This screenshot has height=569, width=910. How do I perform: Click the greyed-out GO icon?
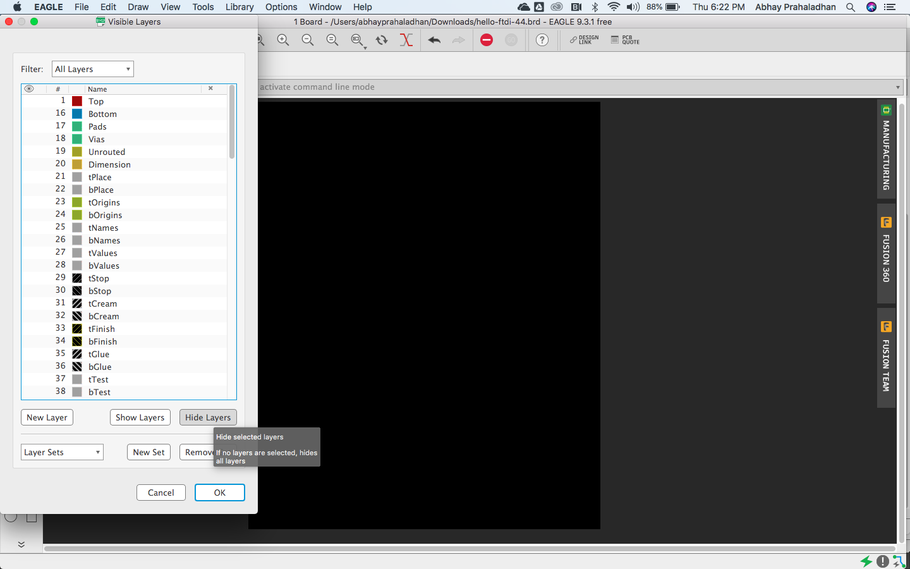click(511, 40)
